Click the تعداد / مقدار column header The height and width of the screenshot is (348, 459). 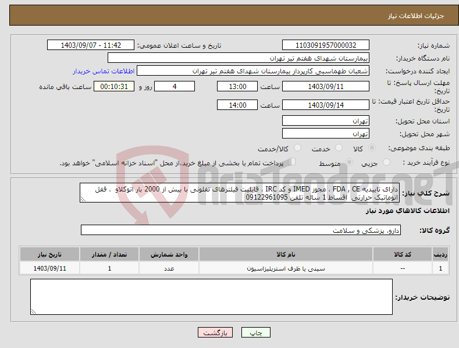click(109, 254)
